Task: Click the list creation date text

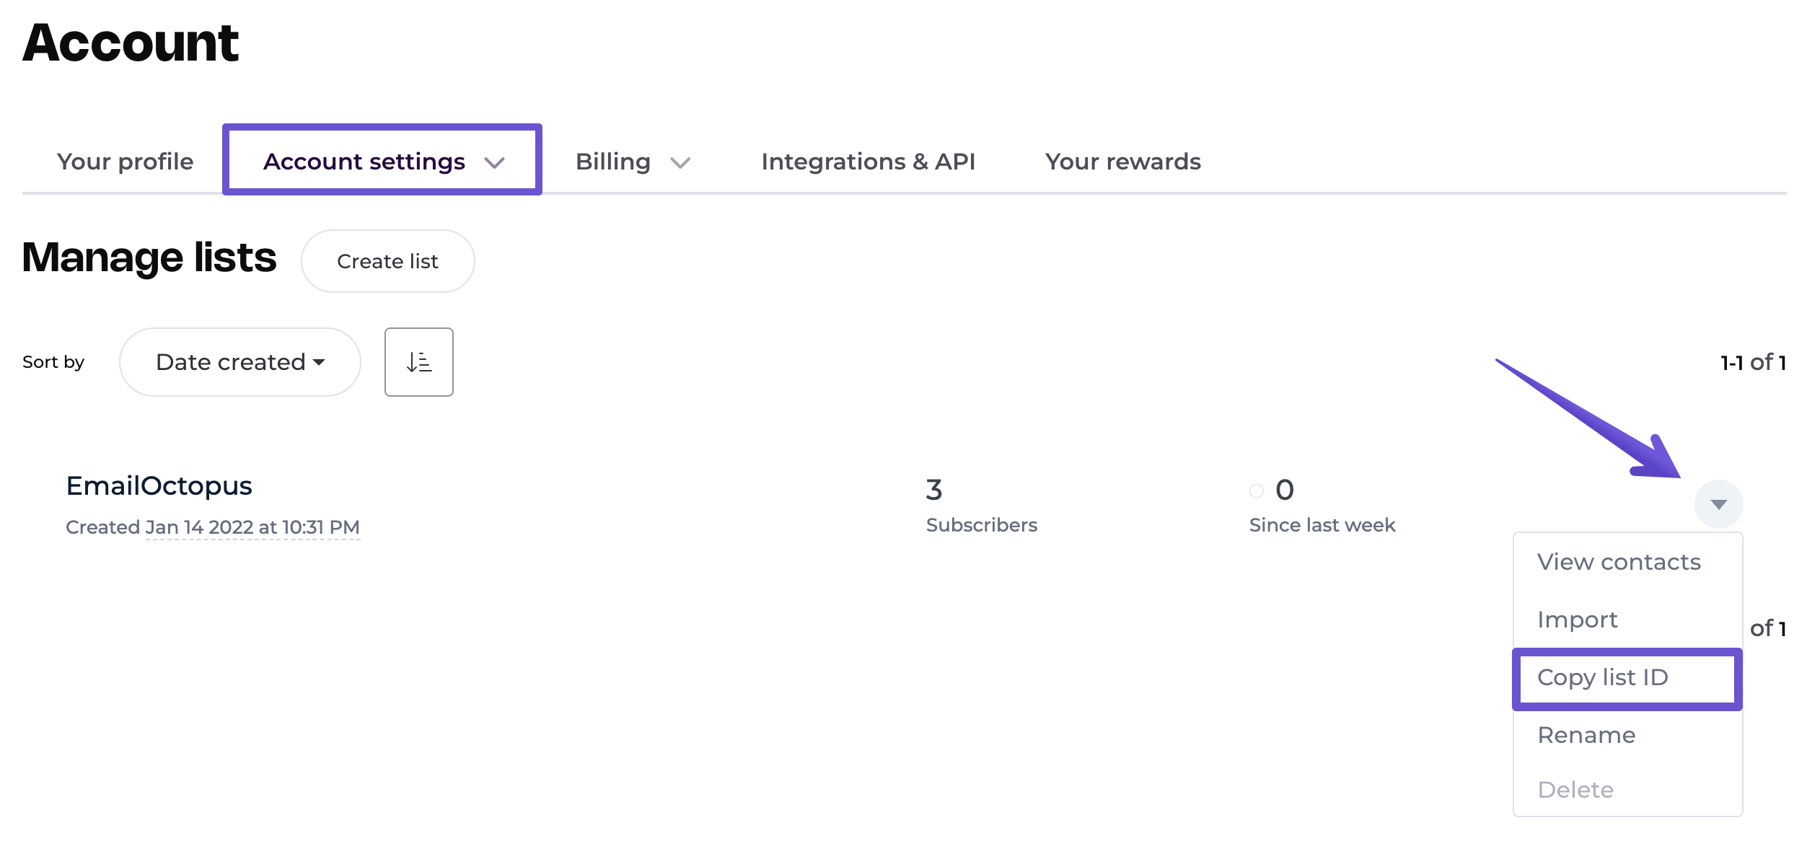Action: tap(252, 527)
